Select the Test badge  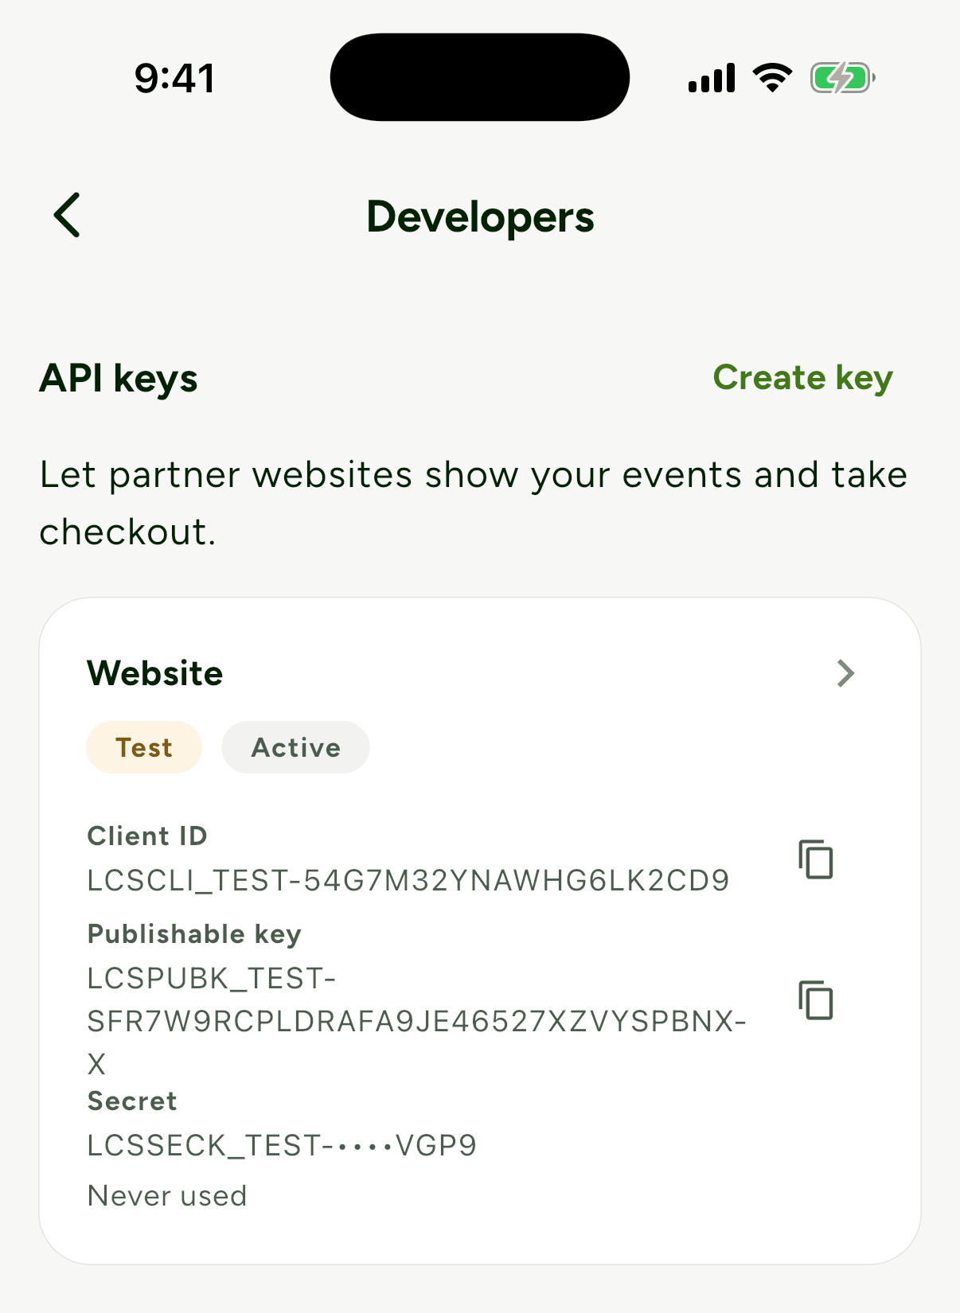click(x=144, y=747)
